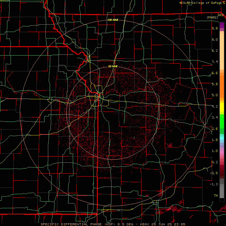The height and width of the screenshot is (226, 226).
Task: Click the '2.6' scale value
Action: (215, 129)
